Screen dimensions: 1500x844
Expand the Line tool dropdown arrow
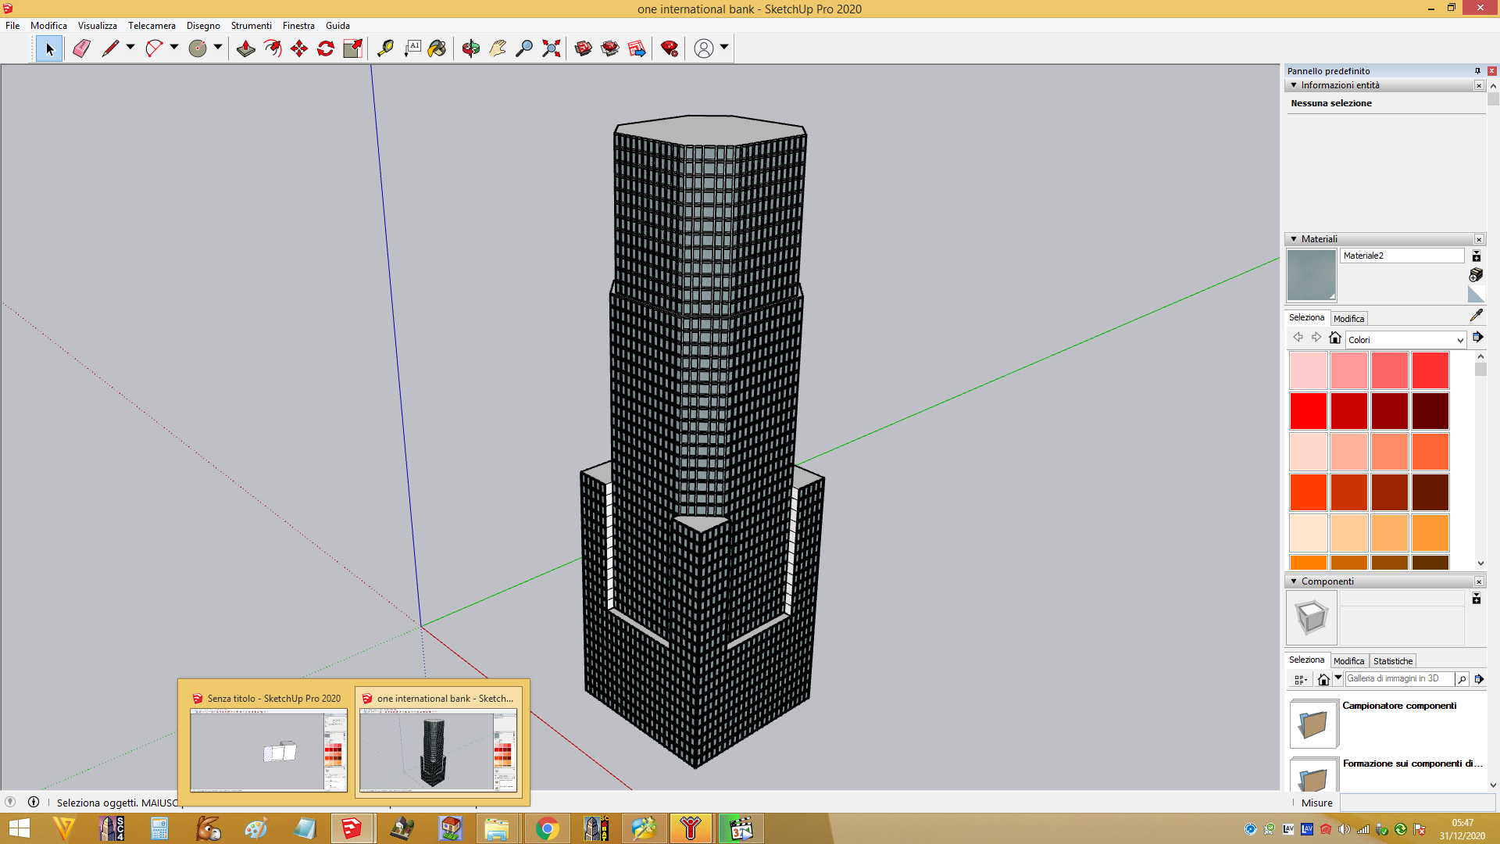tap(130, 48)
